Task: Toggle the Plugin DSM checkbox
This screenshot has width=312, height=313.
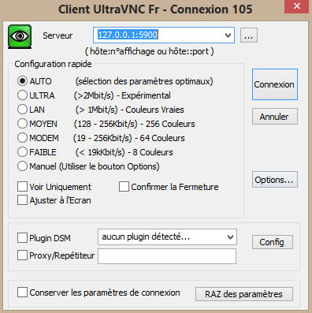Action: (x=22, y=238)
